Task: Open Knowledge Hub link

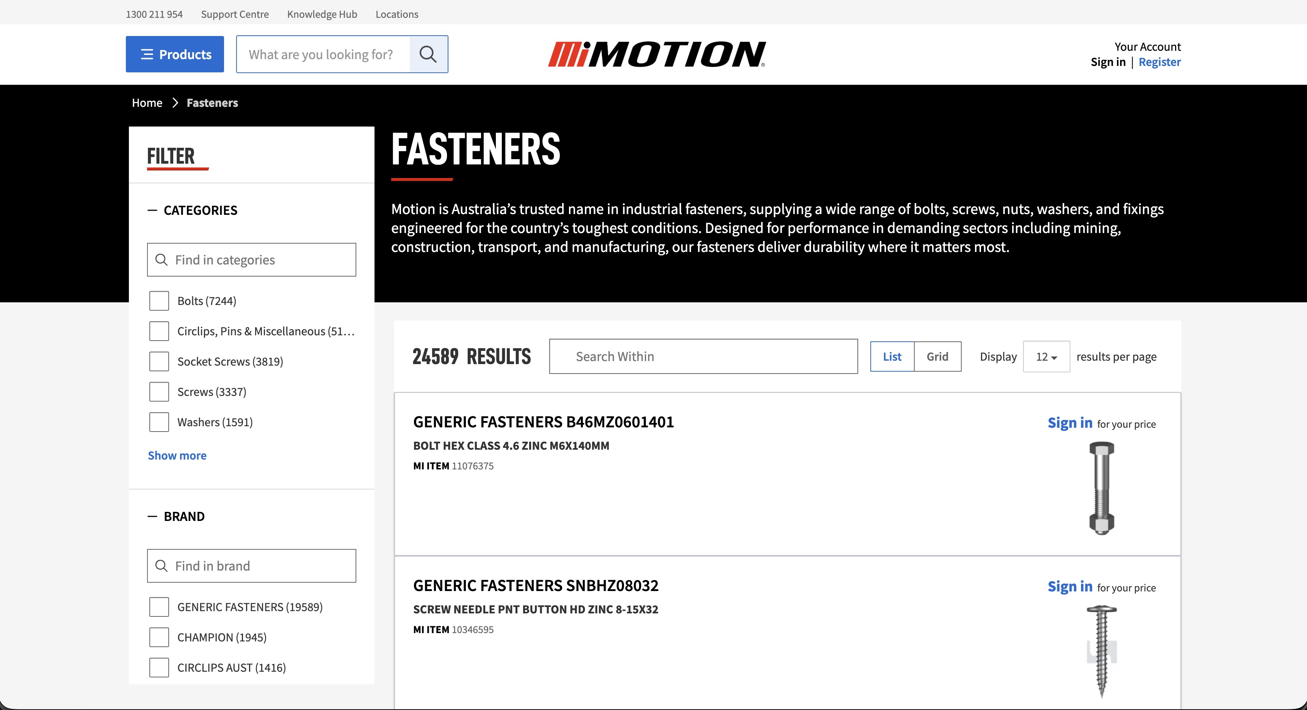Action: pyautogui.click(x=322, y=14)
